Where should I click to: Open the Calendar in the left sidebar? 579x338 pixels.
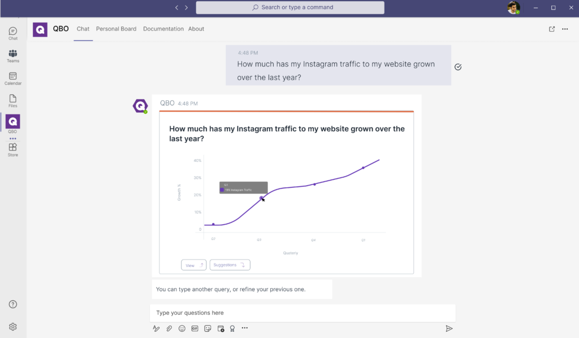click(x=13, y=78)
